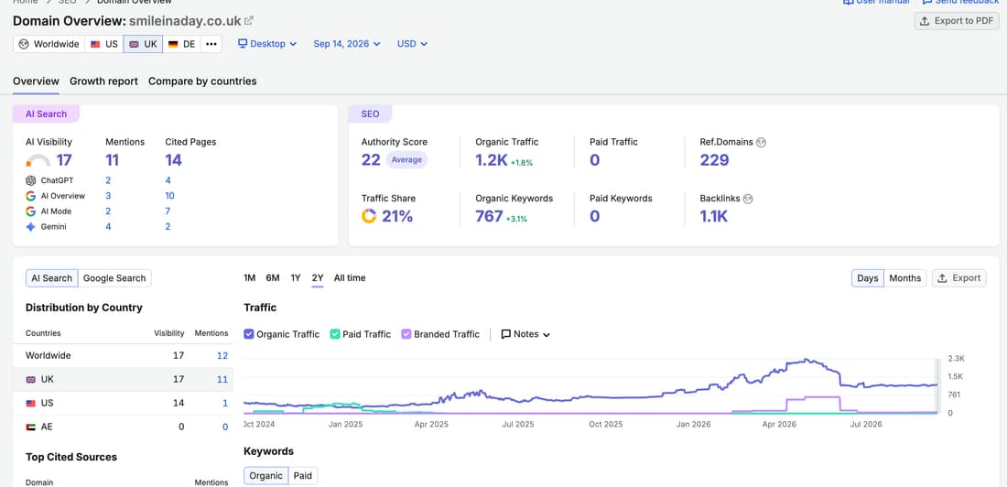1007x487 pixels.
Task: Open the Sep 14, 2026 date dropdown
Action: [x=347, y=44]
